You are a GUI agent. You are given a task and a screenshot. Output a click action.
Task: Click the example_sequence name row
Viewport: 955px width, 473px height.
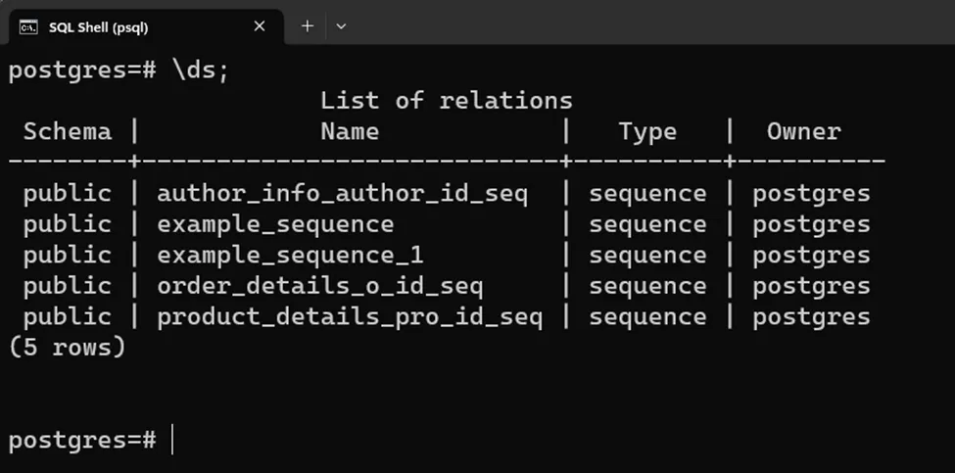275,224
